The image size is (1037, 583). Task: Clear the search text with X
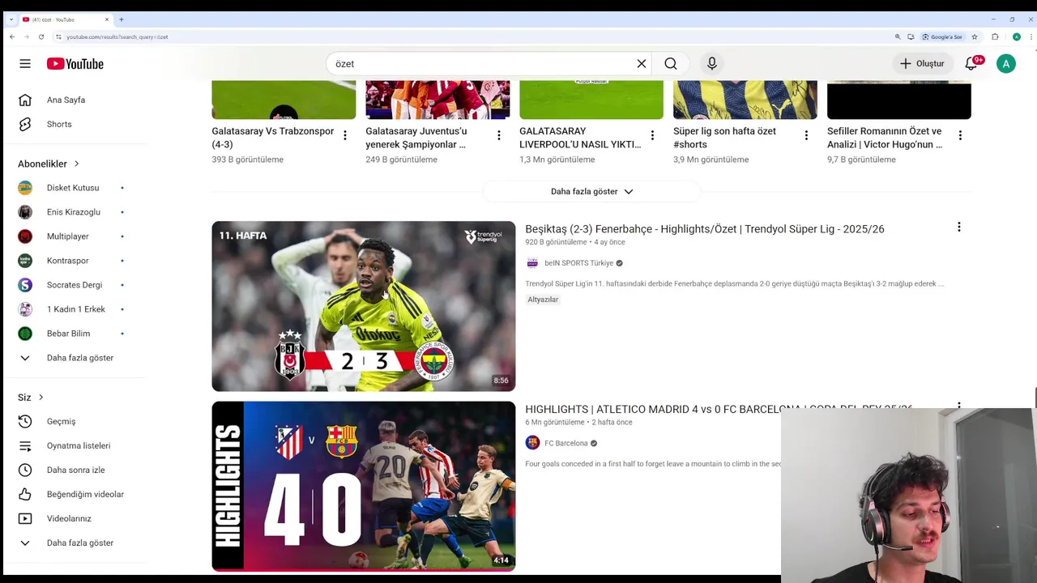(x=642, y=63)
